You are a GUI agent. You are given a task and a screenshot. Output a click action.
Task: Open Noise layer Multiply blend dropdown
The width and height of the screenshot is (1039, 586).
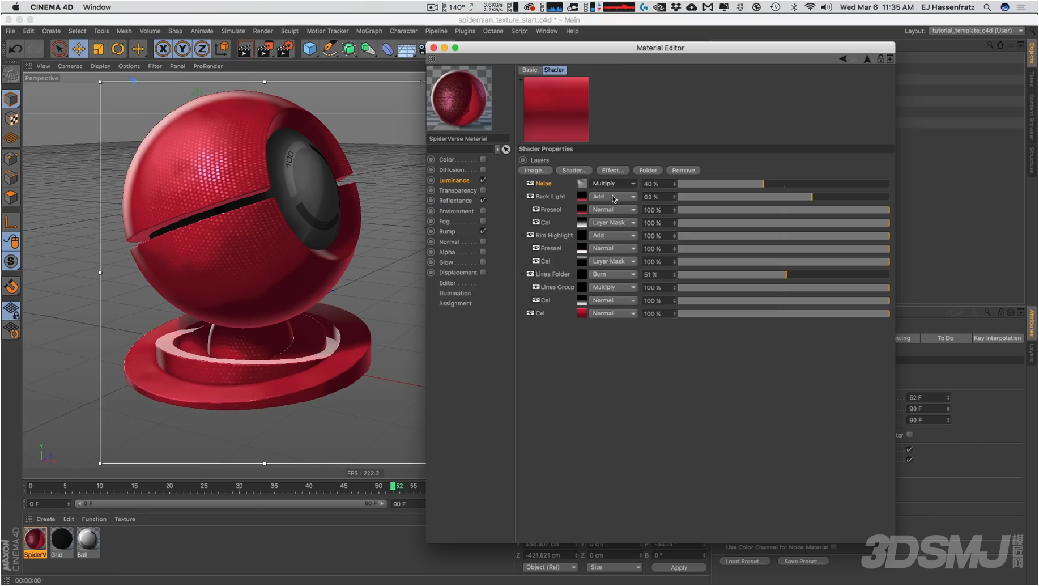click(x=613, y=184)
